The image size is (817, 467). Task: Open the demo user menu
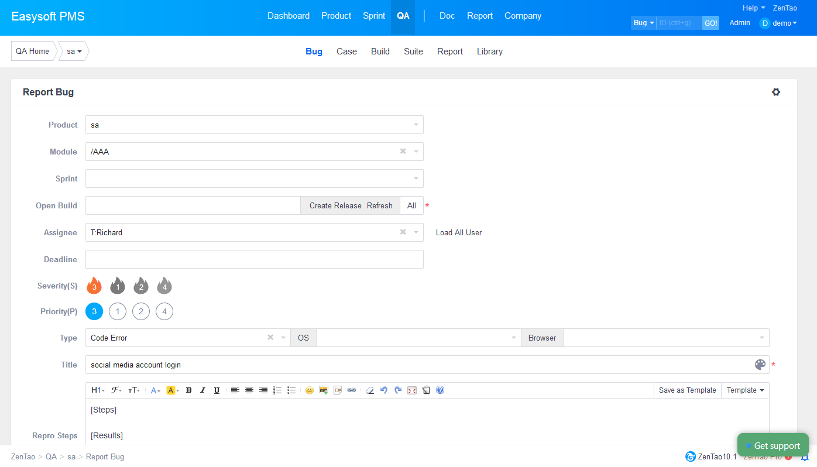tap(778, 23)
